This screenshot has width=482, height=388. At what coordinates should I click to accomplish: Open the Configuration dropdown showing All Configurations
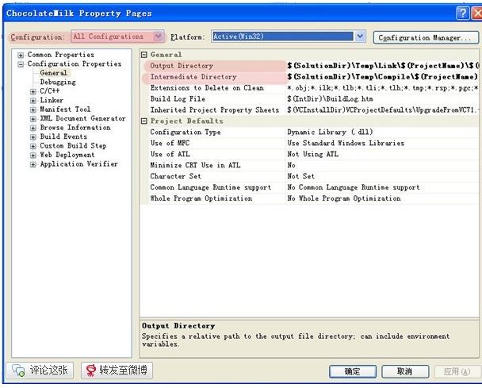pos(118,36)
